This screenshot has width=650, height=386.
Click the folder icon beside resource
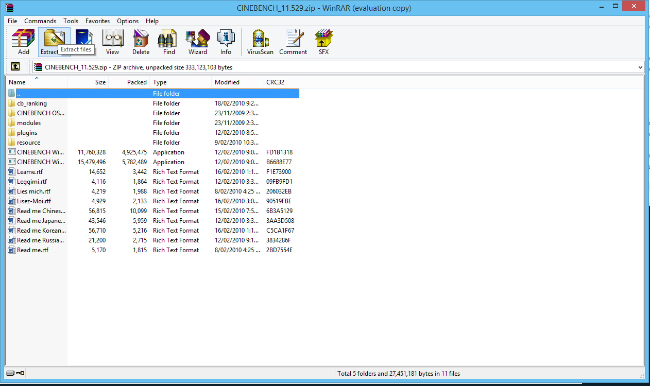click(12, 143)
